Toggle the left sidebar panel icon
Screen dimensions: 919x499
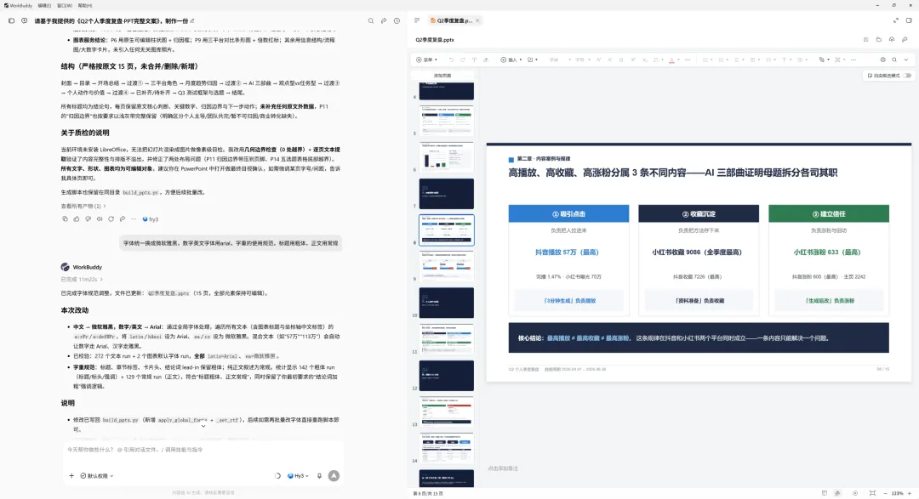pos(11,20)
